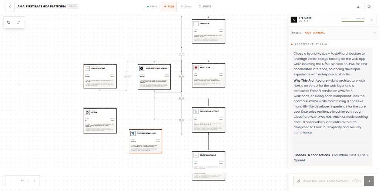Click the connection label left of Redis Cache
Viewport: 379px width, 191px height.
(181, 76)
